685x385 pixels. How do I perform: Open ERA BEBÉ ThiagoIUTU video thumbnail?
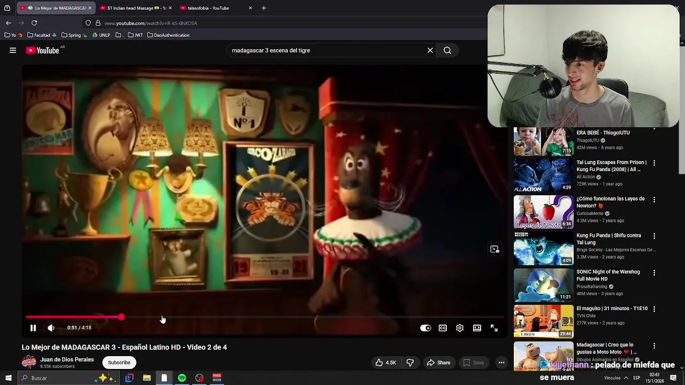(543, 142)
